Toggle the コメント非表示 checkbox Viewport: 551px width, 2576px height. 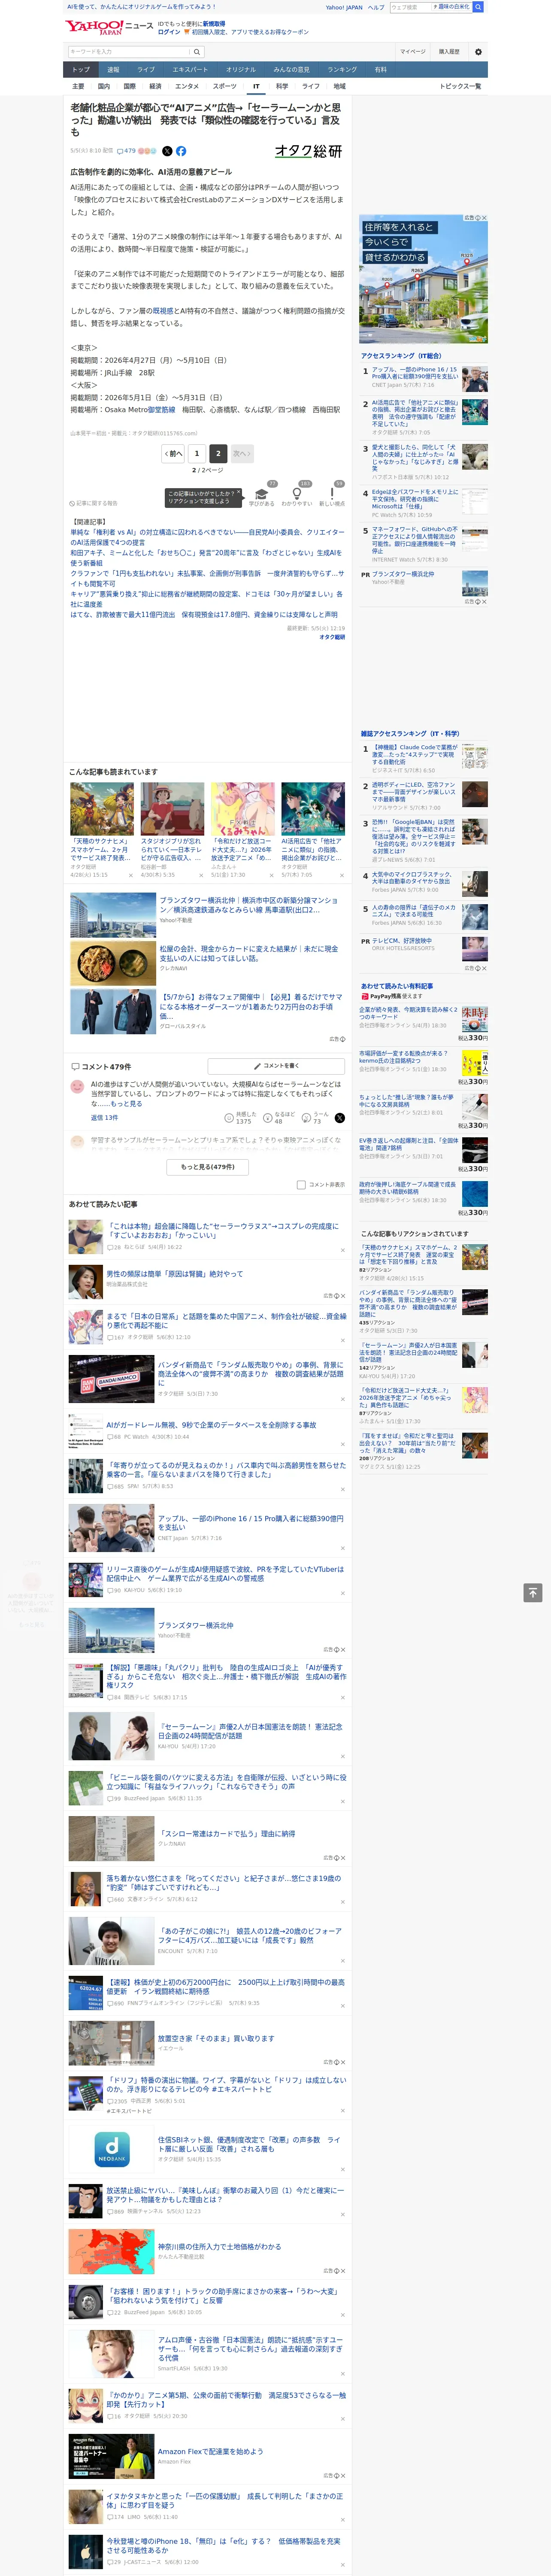tap(301, 1184)
